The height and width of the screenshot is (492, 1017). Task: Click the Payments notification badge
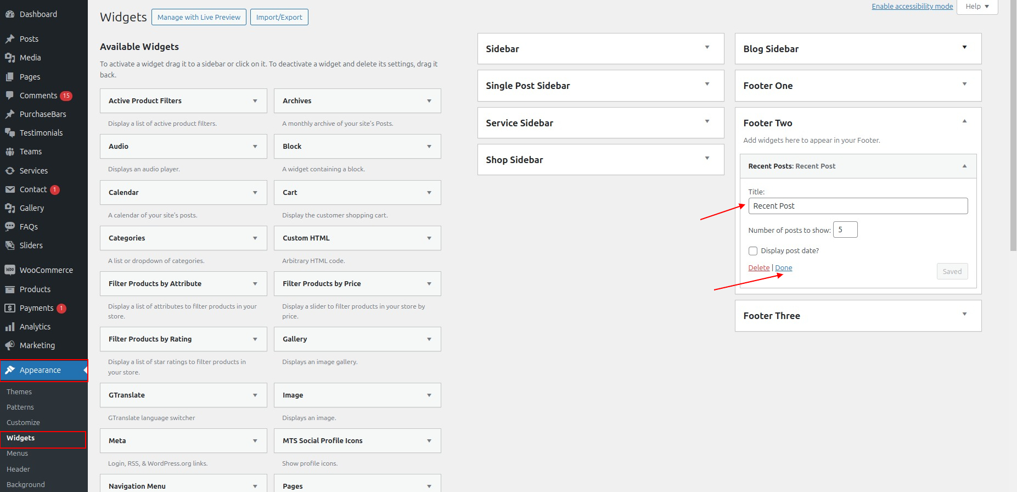[61, 308]
